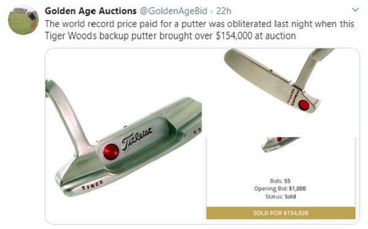Click the red dot on top-right putter

point(304,105)
